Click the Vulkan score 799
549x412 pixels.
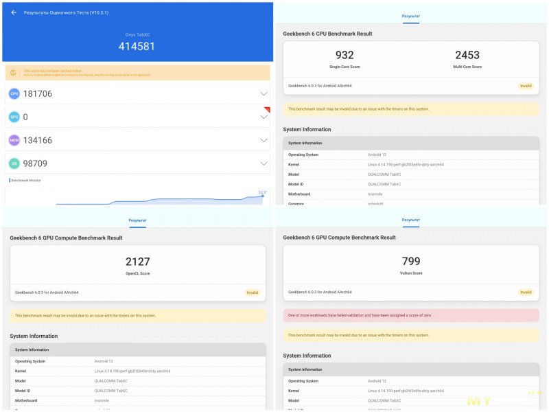(411, 262)
